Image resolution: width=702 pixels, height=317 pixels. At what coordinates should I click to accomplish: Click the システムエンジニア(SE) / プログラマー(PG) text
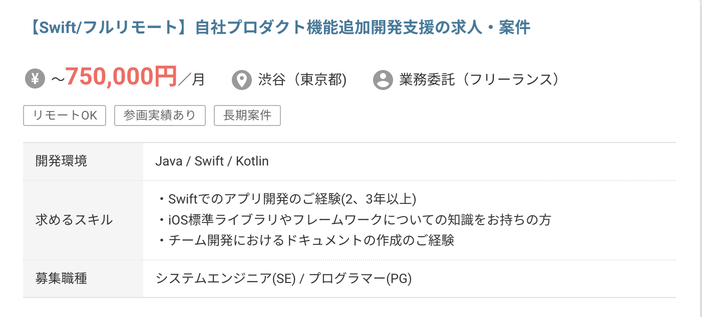(284, 278)
